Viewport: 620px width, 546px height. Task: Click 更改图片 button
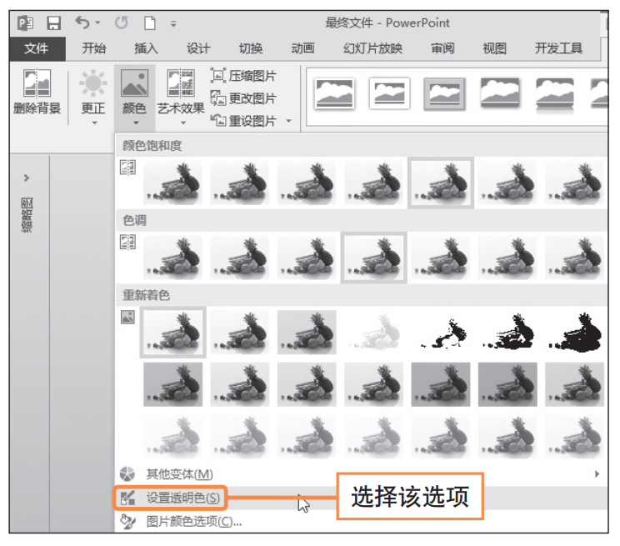pos(243,98)
